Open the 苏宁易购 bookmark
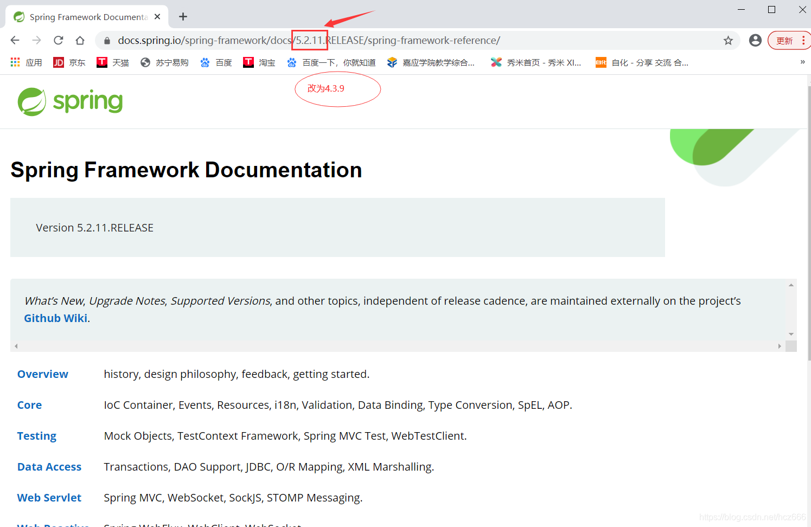Screen dimensions: 811x527 tap(164, 62)
